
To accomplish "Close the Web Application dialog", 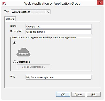I will point(100,3).
